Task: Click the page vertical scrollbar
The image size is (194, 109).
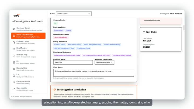Action: tap(184, 27)
